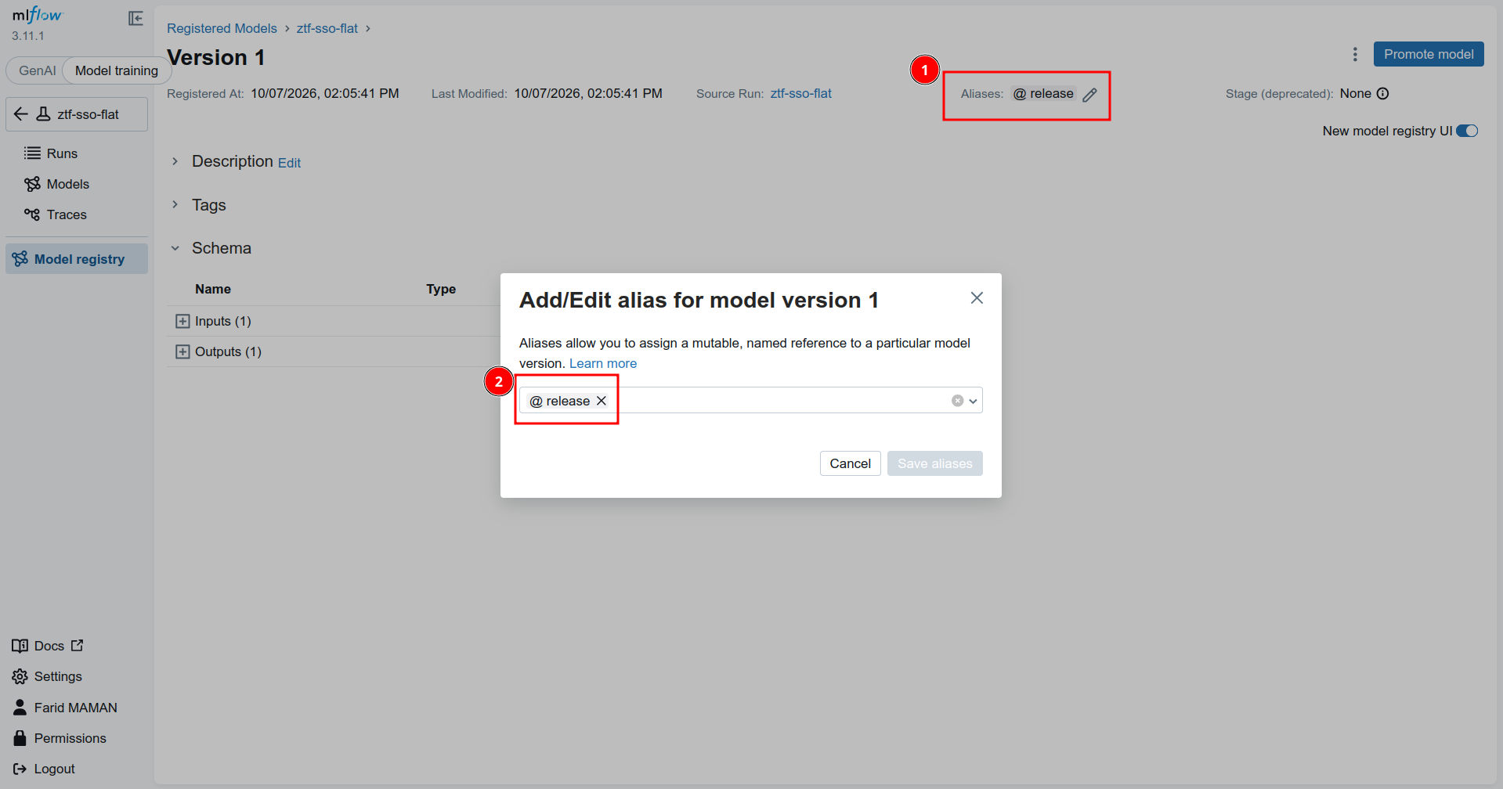Select the Model training tab
This screenshot has width=1503, height=789.
click(117, 70)
